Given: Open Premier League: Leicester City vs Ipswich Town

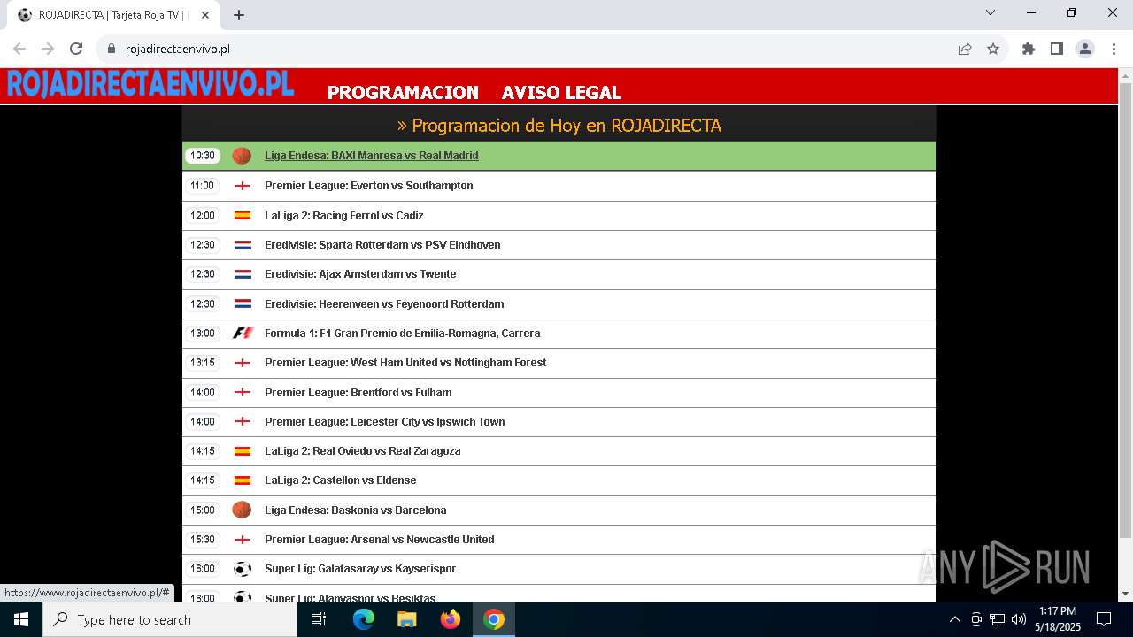Looking at the screenshot, I should [384, 422].
